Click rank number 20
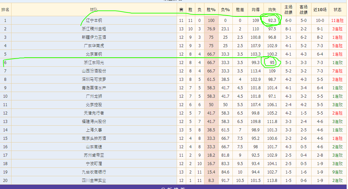 pyautogui.click(x=5, y=180)
